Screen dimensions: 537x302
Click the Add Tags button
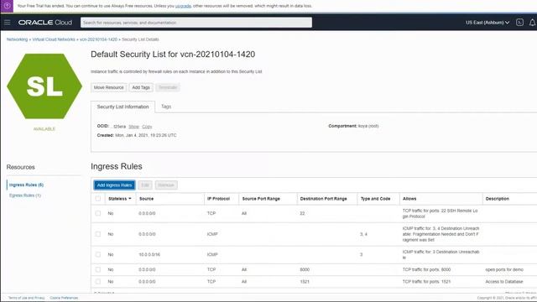141,87
